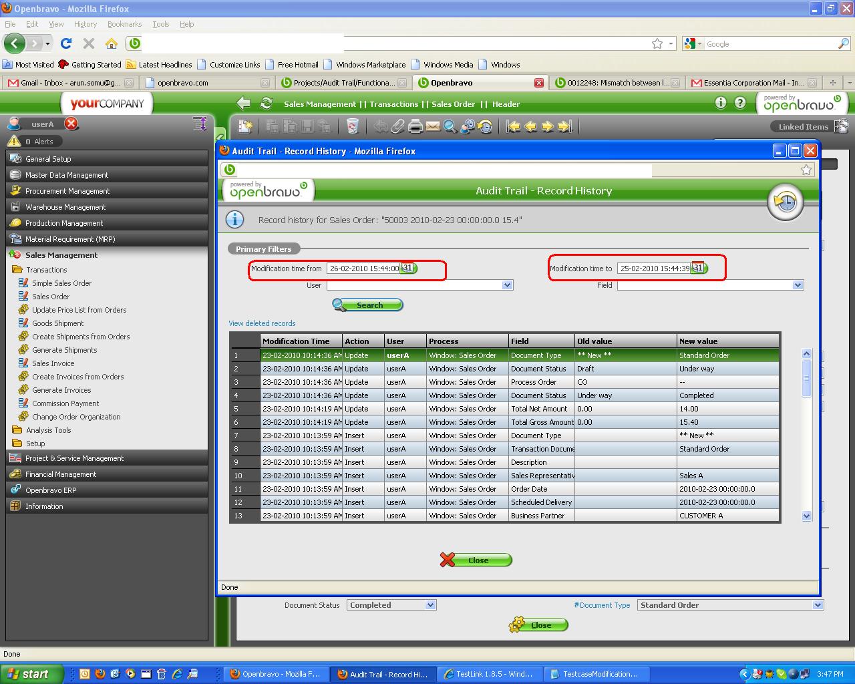
Task: Open Goods Shipment in Sales Management tree
Action: [58, 323]
